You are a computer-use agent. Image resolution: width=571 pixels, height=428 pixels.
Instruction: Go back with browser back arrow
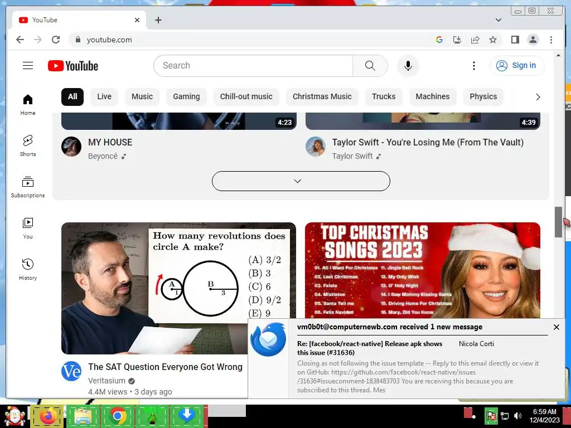(20, 40)
